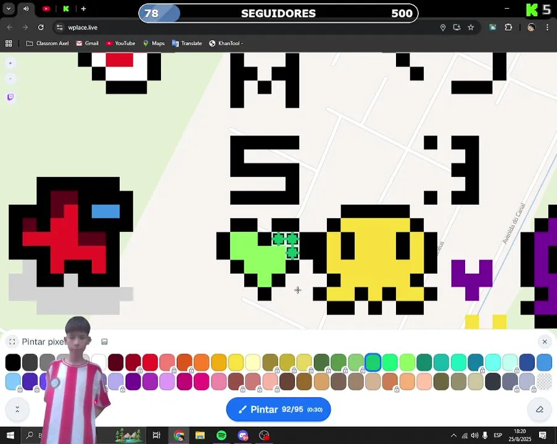Click the Twitch icon on the map

10,97
